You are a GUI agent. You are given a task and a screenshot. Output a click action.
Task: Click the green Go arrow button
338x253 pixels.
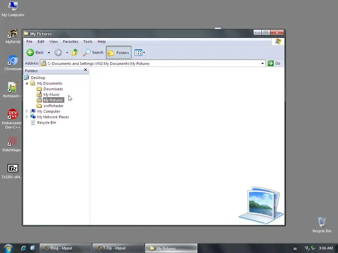pos(271,63)
